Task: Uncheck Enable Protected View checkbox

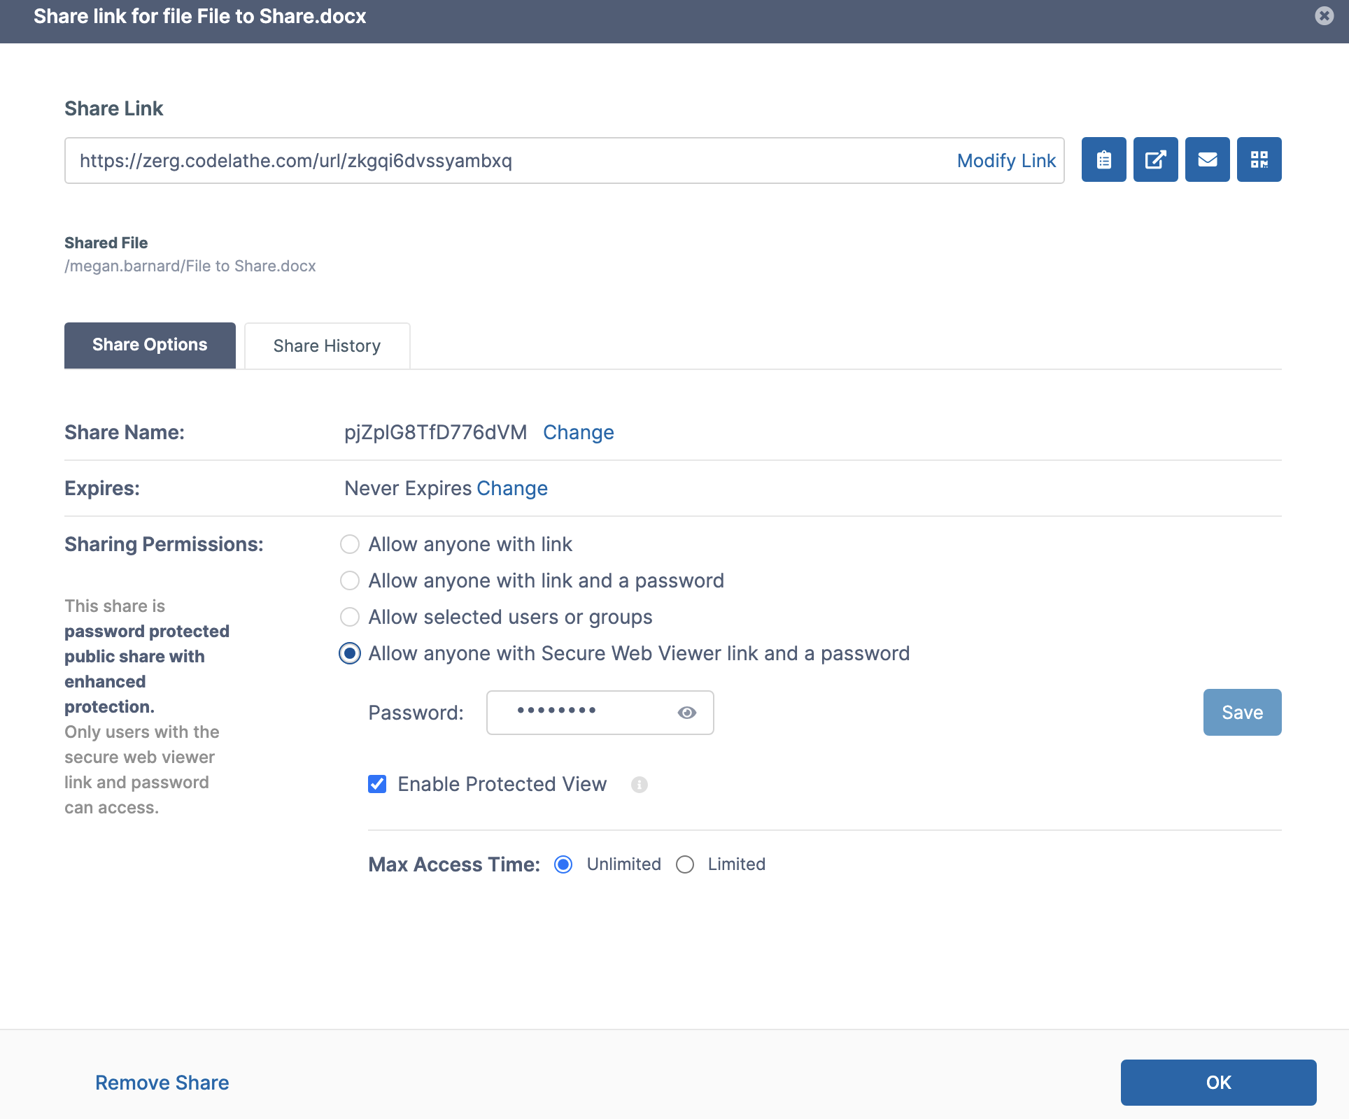Action: [377, 784]
